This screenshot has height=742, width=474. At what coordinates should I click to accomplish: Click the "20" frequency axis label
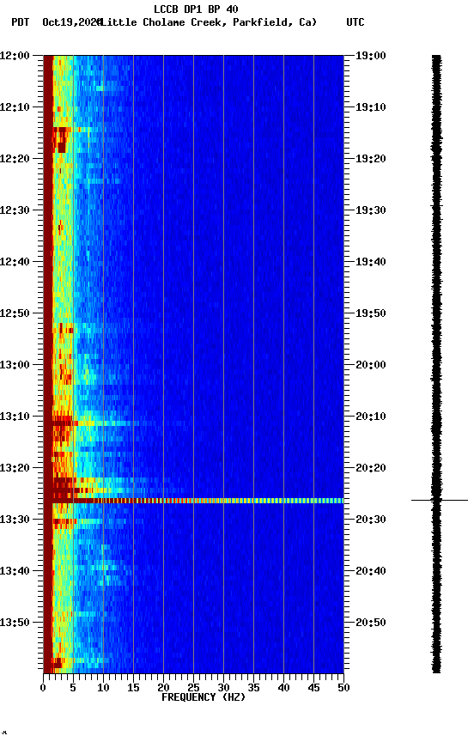coord(163,688)
